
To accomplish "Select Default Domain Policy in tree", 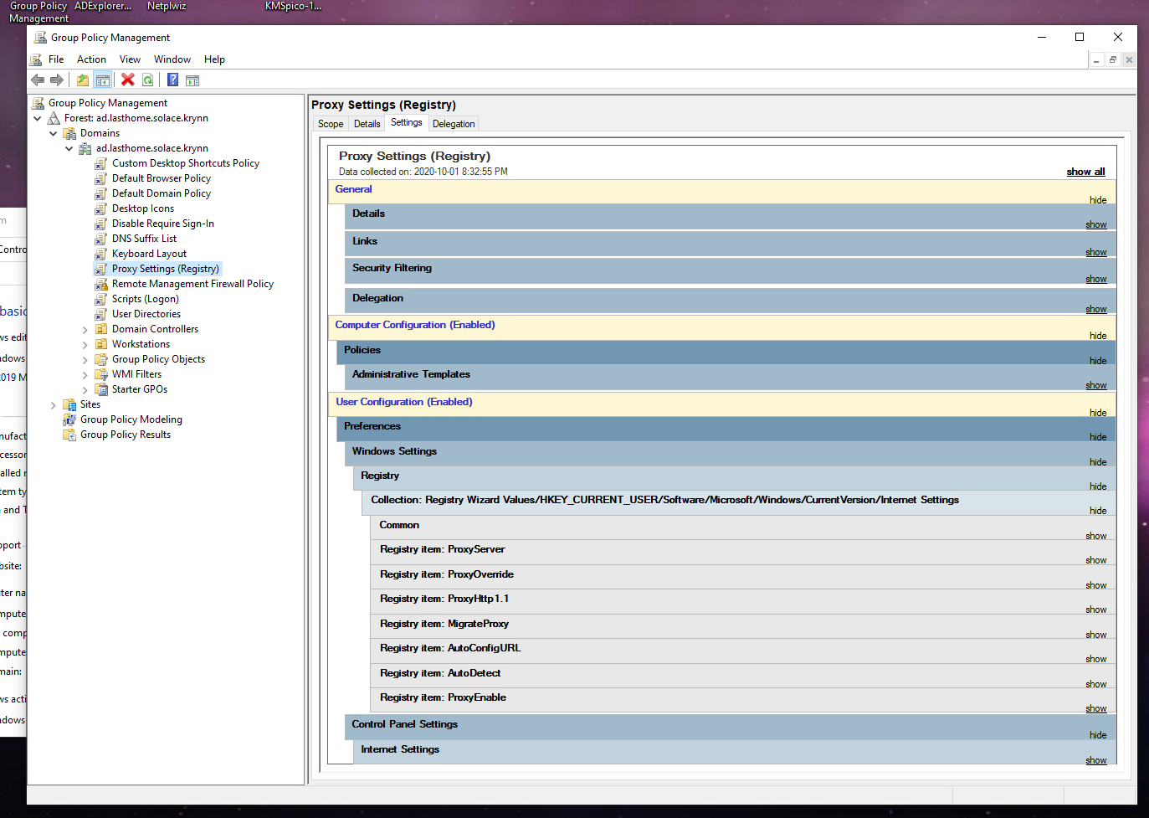I will (x=162, y=193).
